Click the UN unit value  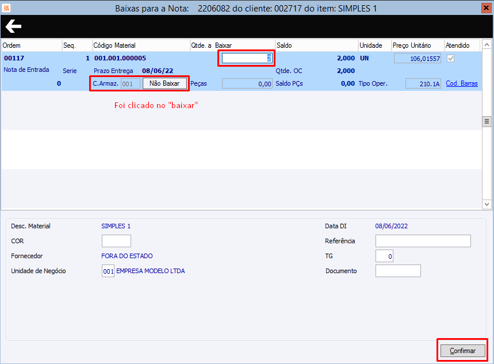click(x=364, y=58)
